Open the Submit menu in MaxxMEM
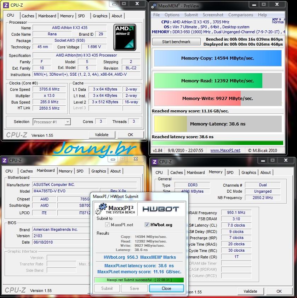Screen dimensions: 297x298 (191, 15)
